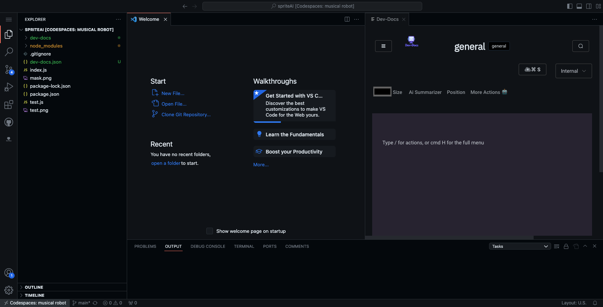Switch to the Problems panel tab
The image size is (603, 307).
point(145,246)
